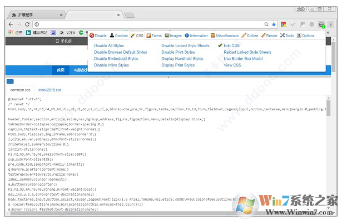Click the back navigation arrow
Image resolution: width=342 pixels, height=220 pixels.
click(11, 24)
